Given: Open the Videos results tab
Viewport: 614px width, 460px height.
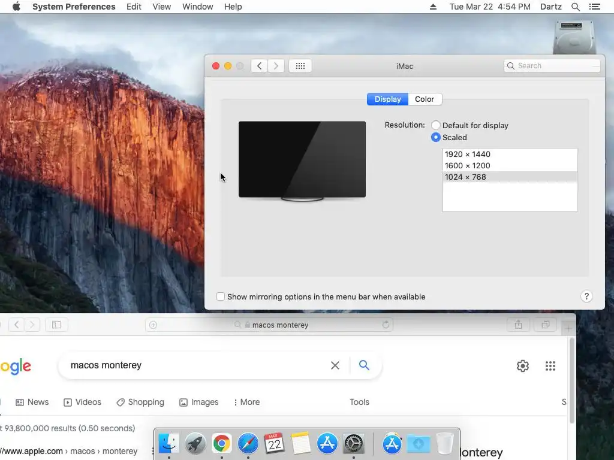Looking at the screenshot, I should click(82, 402).
